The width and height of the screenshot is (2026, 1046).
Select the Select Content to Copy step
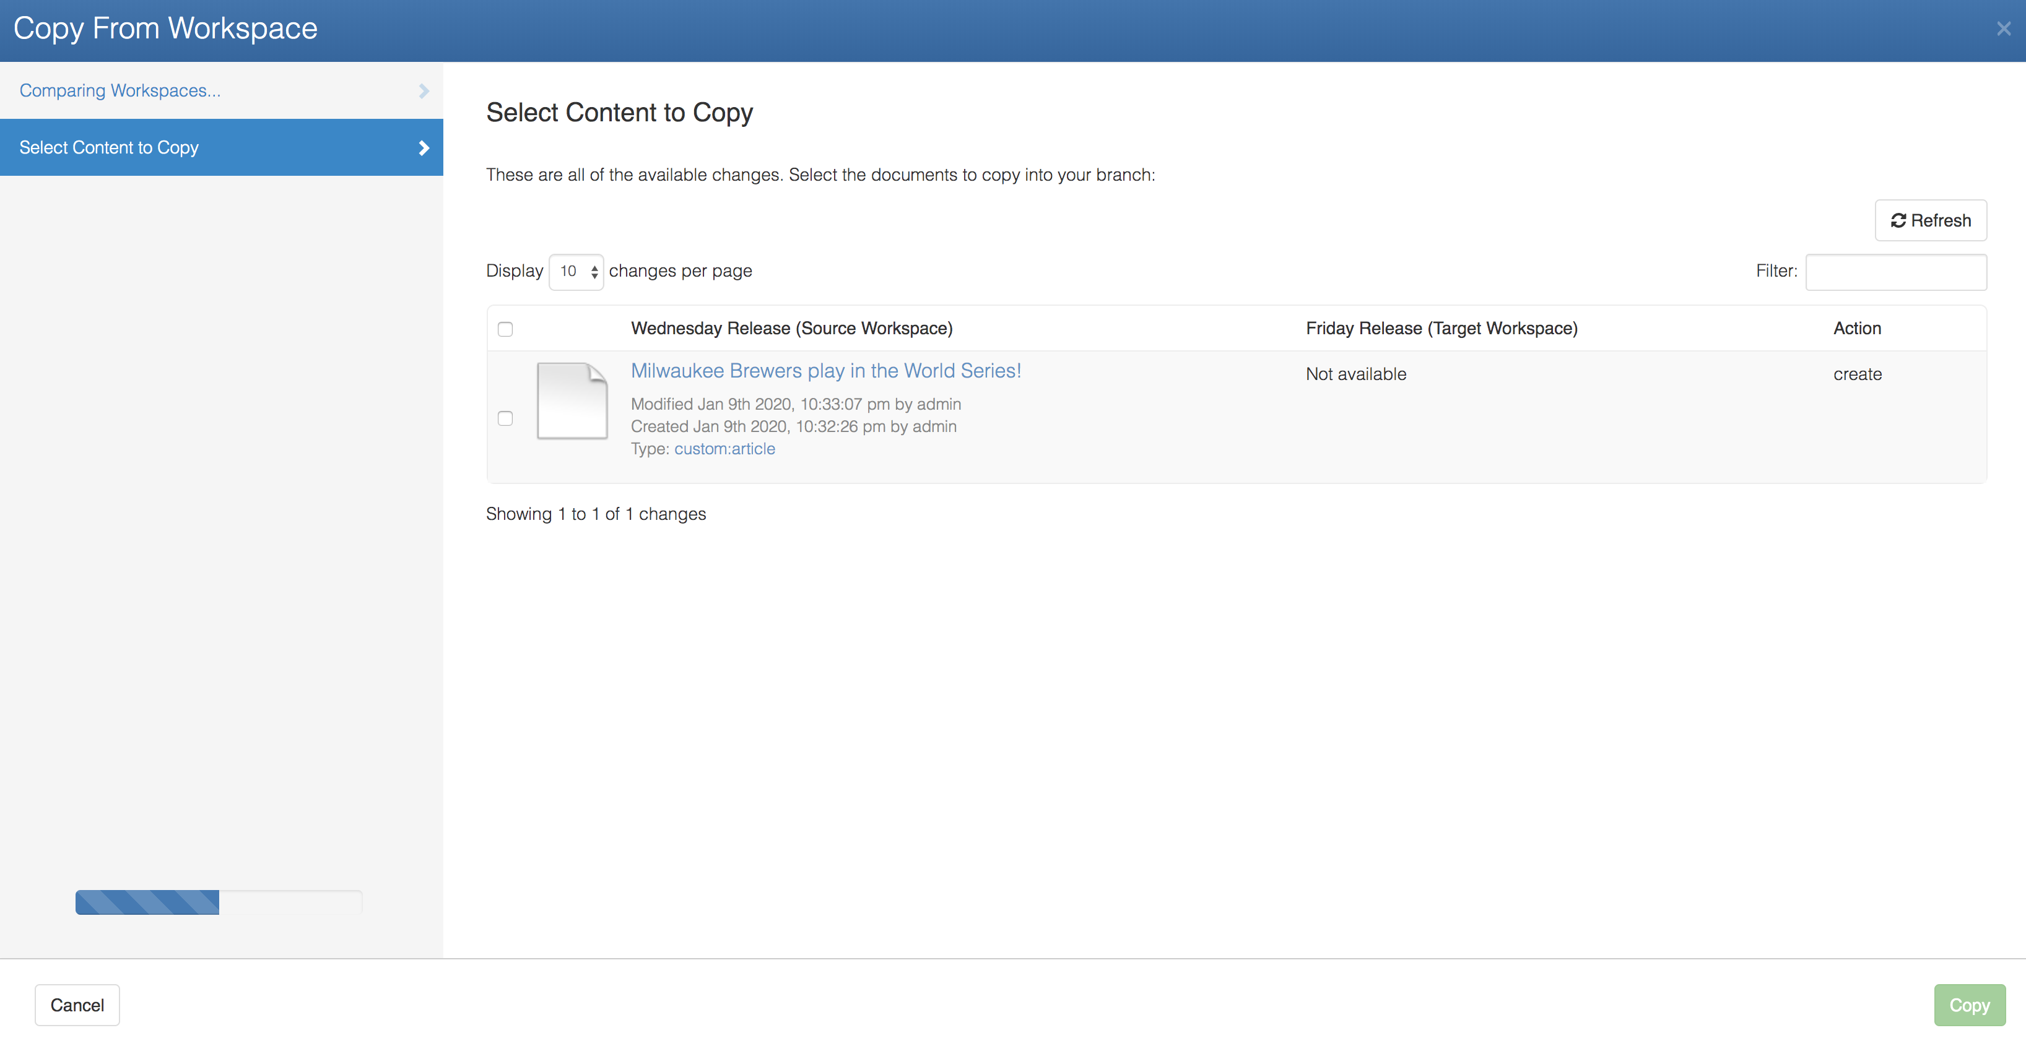222,148
